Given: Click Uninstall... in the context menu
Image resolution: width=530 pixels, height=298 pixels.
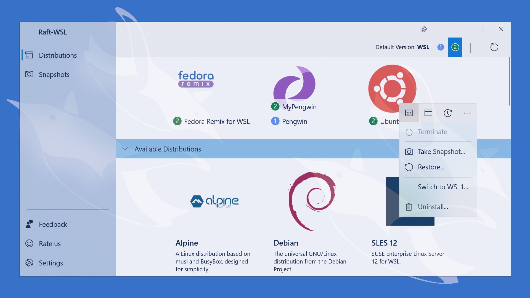Looking at the screenshot, I should coord(433,207).
